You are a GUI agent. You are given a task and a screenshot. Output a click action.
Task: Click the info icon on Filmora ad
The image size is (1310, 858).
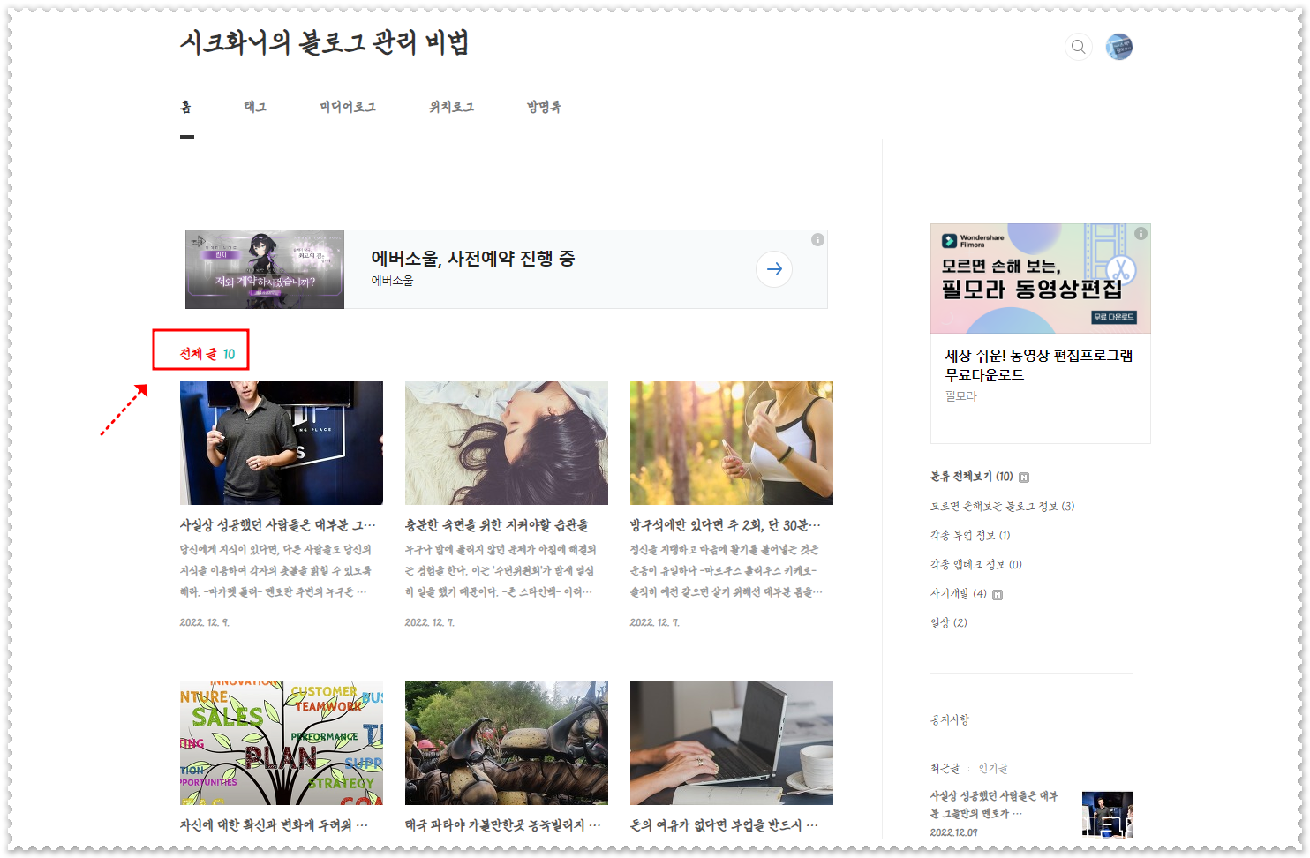click(1141, 234)
